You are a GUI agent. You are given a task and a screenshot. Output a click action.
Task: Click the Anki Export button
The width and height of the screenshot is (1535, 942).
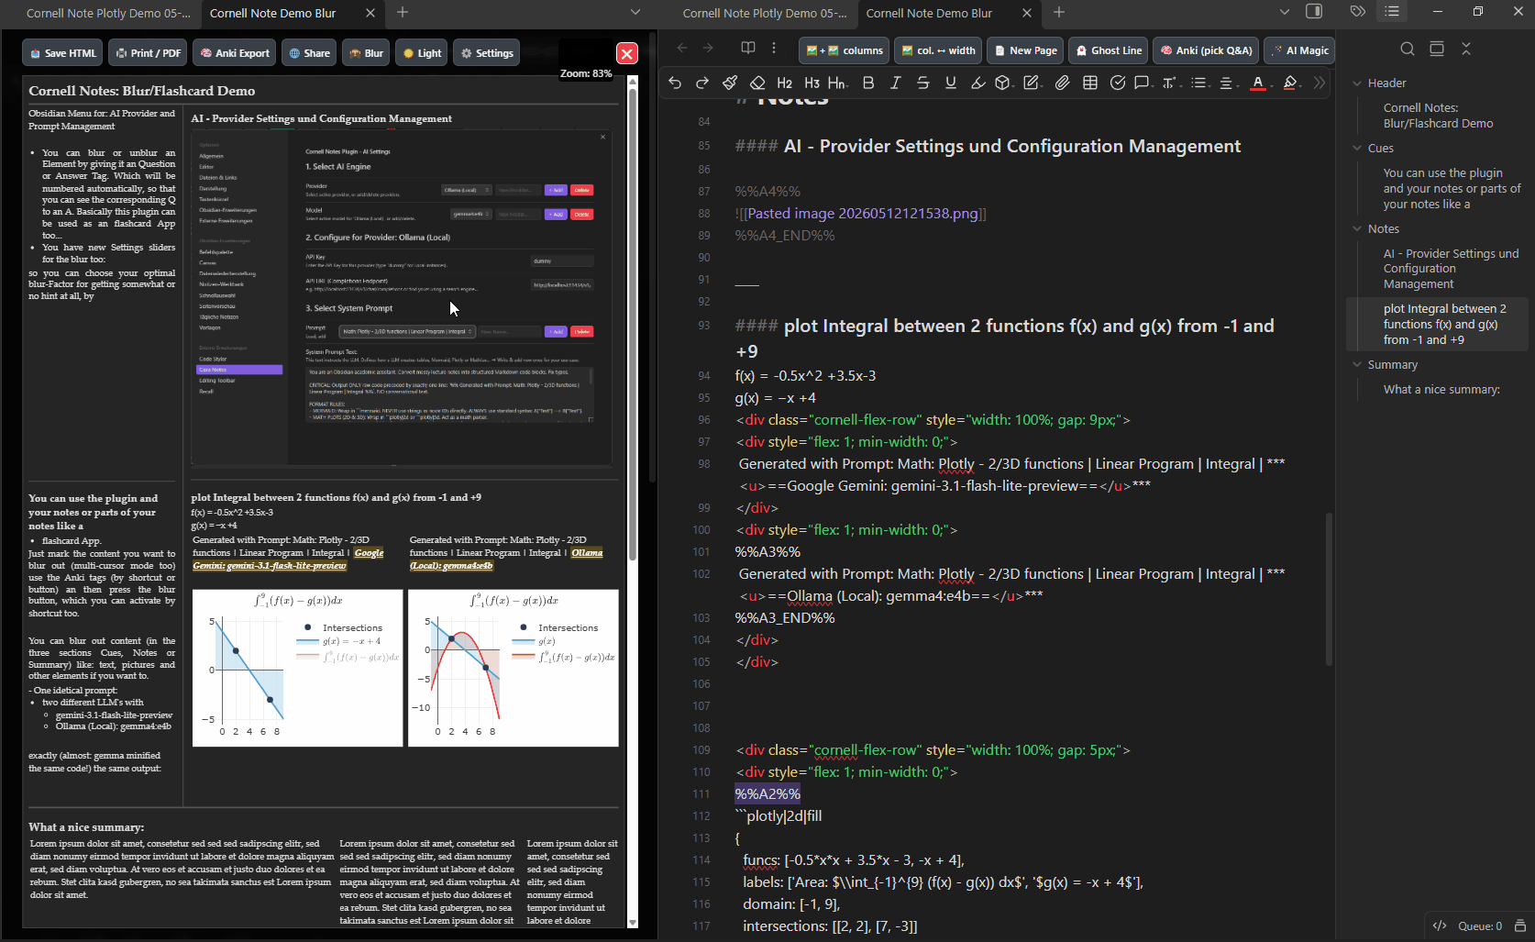click(x=235, y=53)
